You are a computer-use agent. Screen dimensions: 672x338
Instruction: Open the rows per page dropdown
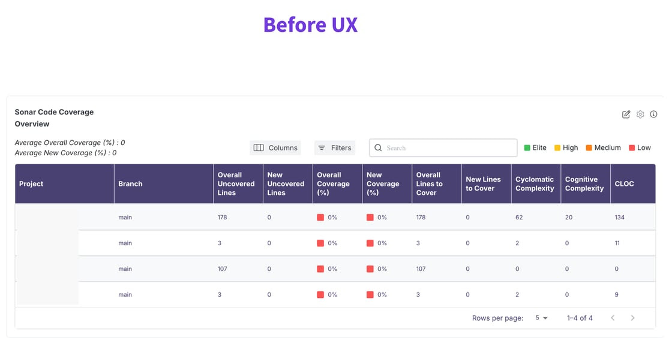(541, 318)
